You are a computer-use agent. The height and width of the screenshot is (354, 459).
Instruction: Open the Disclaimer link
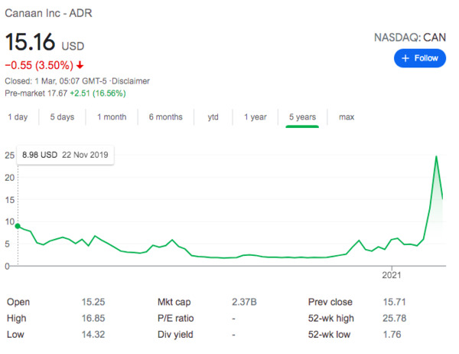(131, 81)
